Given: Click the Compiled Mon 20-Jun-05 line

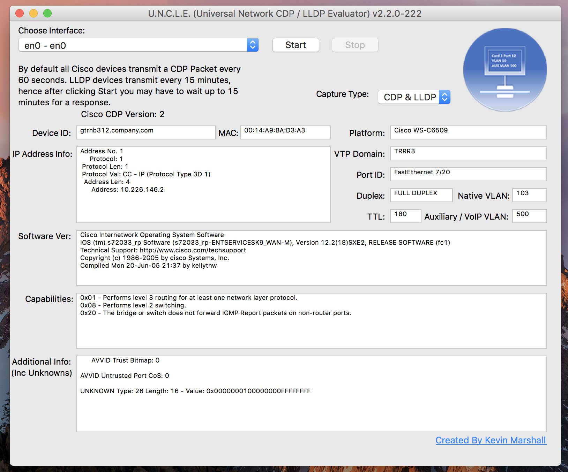Looking at the screenshot, I should pos(148,266).
